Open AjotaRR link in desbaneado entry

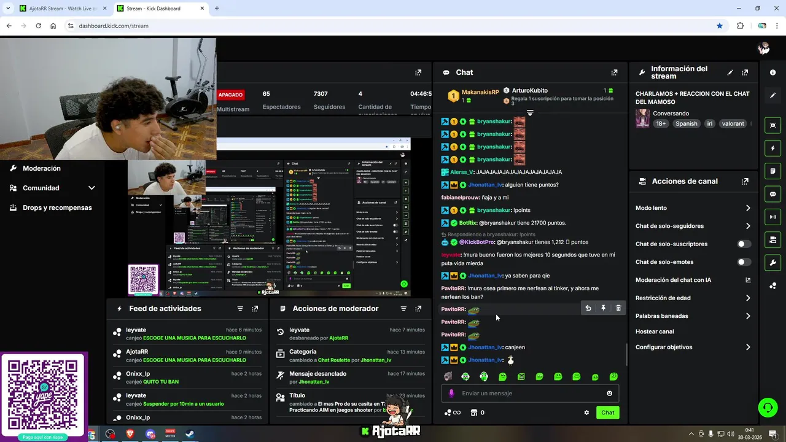click(x=338, y=338)
